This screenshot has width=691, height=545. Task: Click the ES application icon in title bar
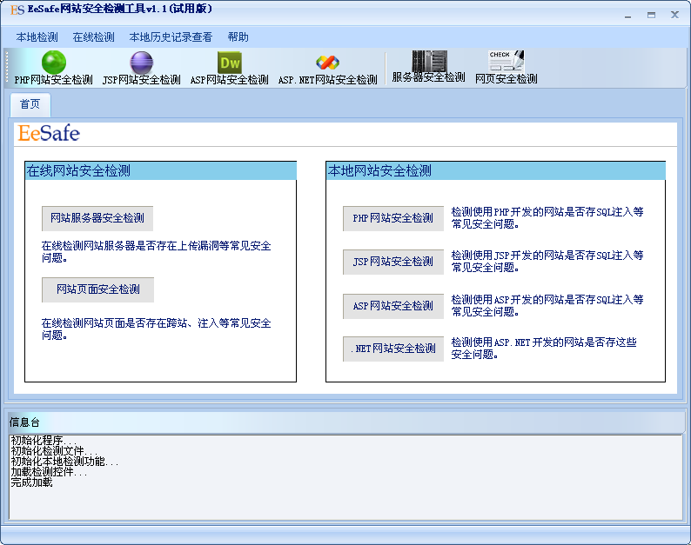click(x=17, y=10)
